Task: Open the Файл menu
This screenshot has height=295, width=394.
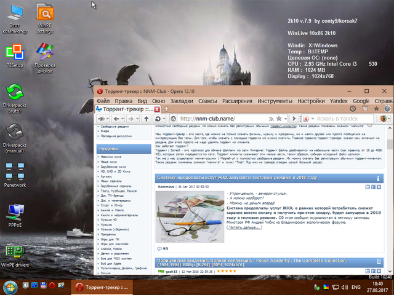Action: [103, 101]
